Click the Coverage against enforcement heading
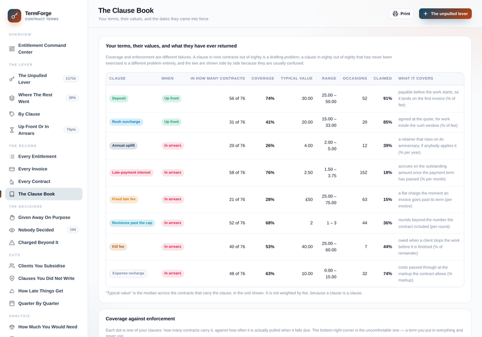The width and height of the screenshot is (482, 337). 140,319
